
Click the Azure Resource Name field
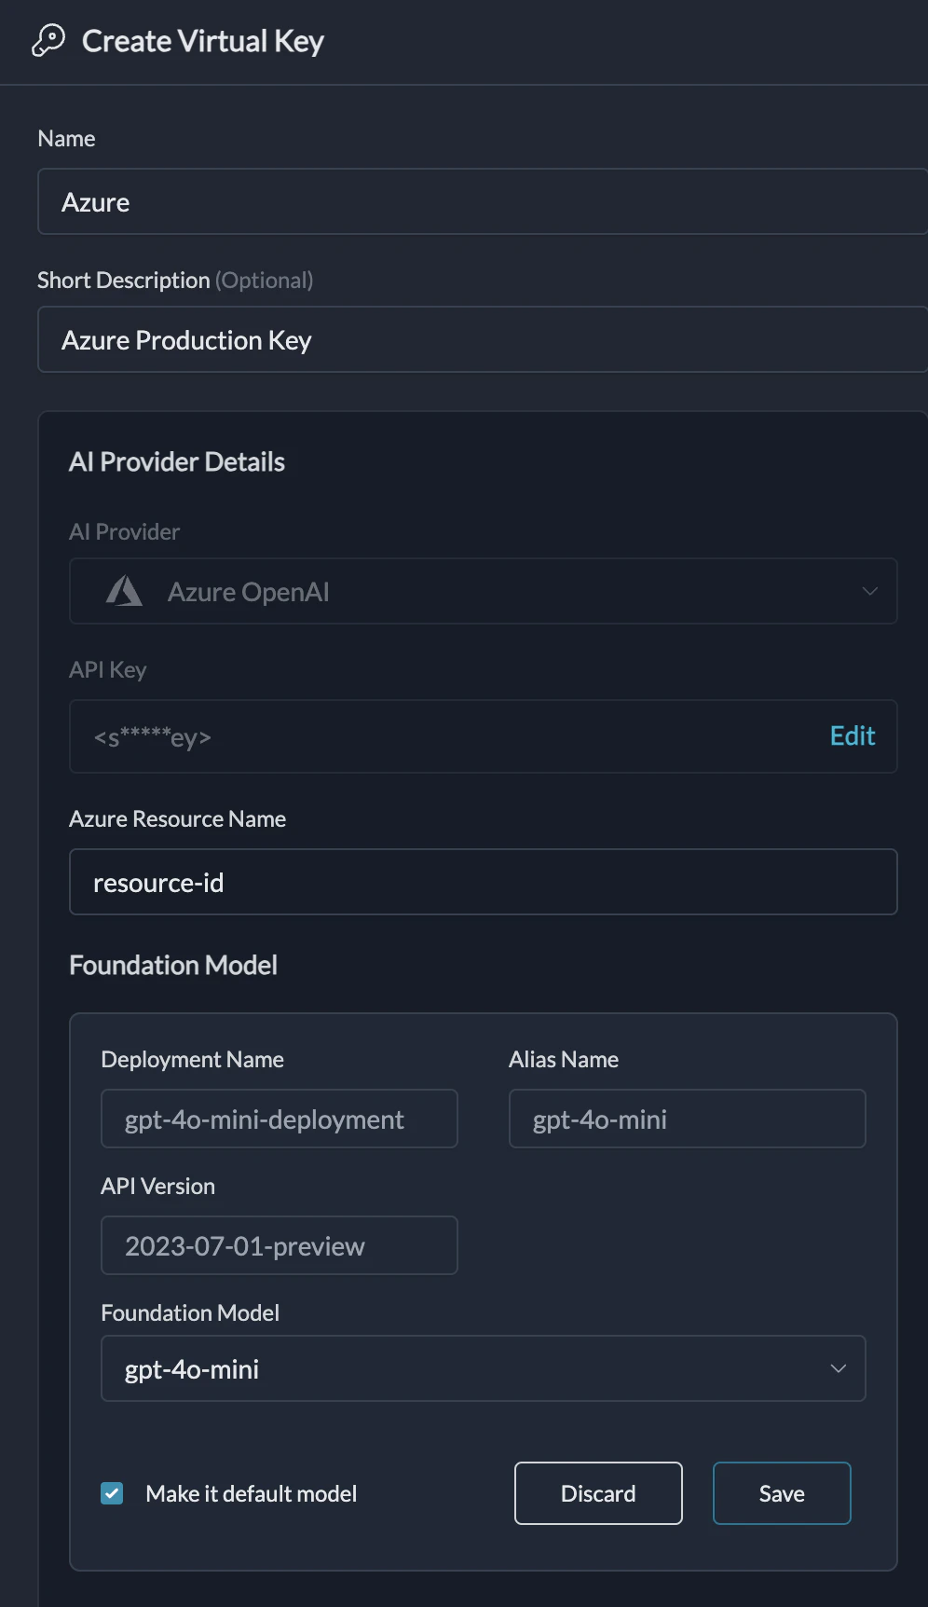tap(483, 882)
